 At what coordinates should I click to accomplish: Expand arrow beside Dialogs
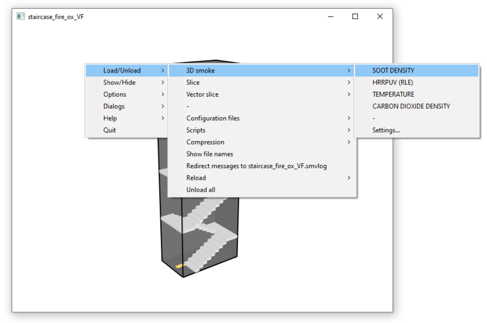pyautogui.click(x=163, y=106)
